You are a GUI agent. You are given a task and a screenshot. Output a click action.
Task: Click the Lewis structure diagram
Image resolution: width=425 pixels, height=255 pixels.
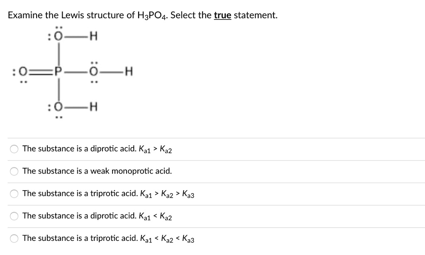click(x=71, y=71)
